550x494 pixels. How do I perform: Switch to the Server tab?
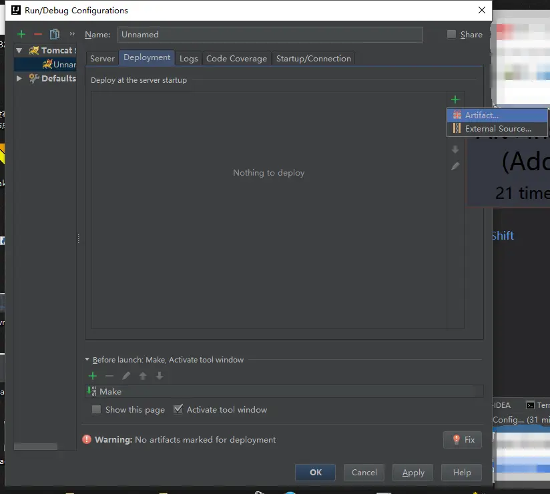(x=102, y=59)
